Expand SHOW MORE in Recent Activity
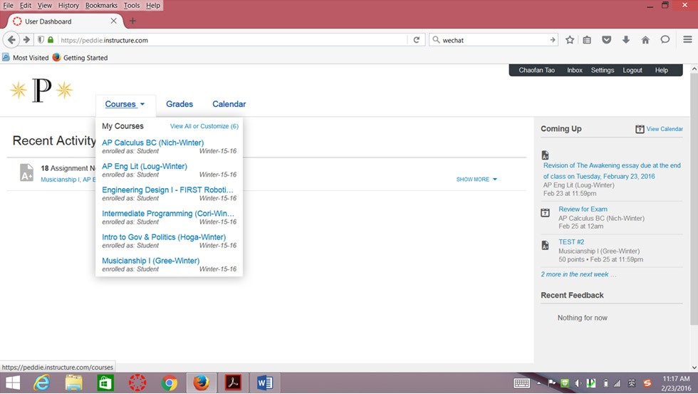Viewport: 698px width, 394px height. pyautogui.click(x=476, y=179)
